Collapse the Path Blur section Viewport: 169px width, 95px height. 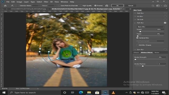coord(135,23)
